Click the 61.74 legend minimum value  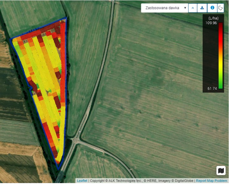click(x=212, y=89)
